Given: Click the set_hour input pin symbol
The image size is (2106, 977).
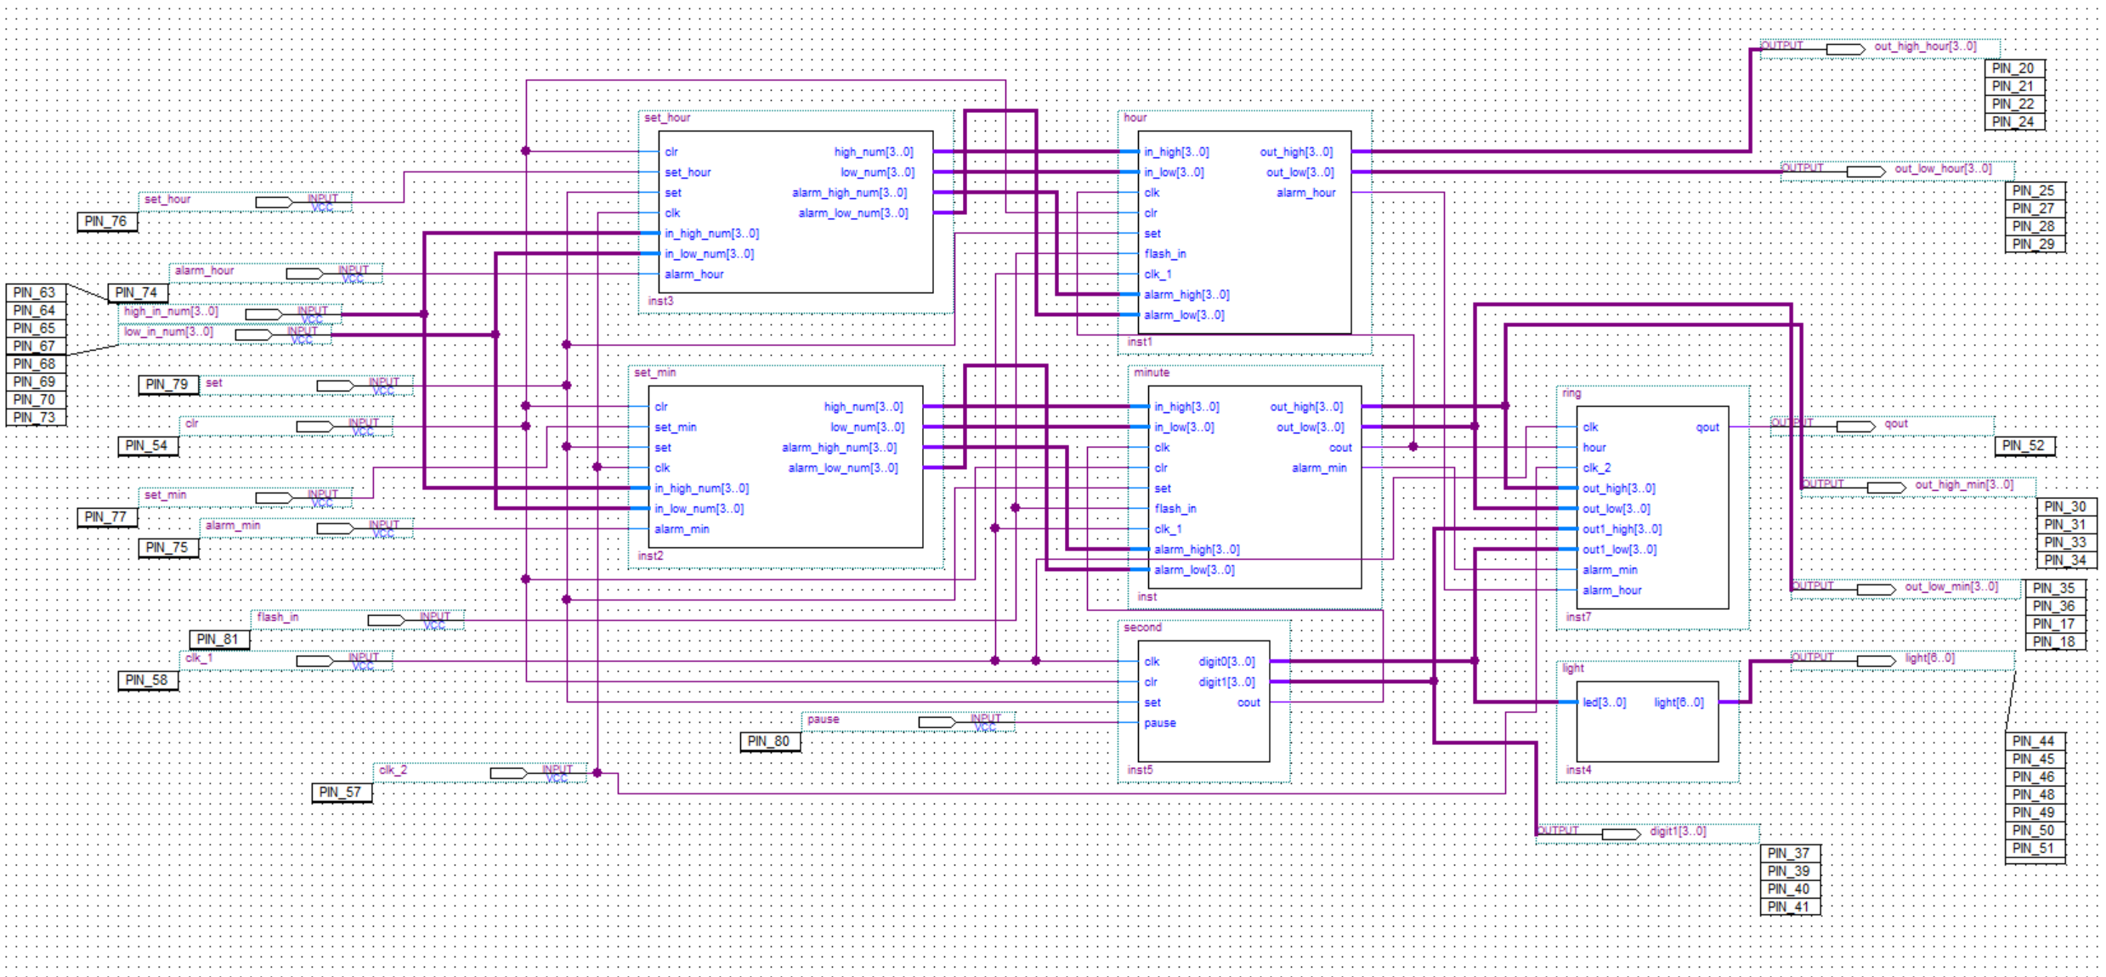Looking at the screenshot, I should [274, 202].
